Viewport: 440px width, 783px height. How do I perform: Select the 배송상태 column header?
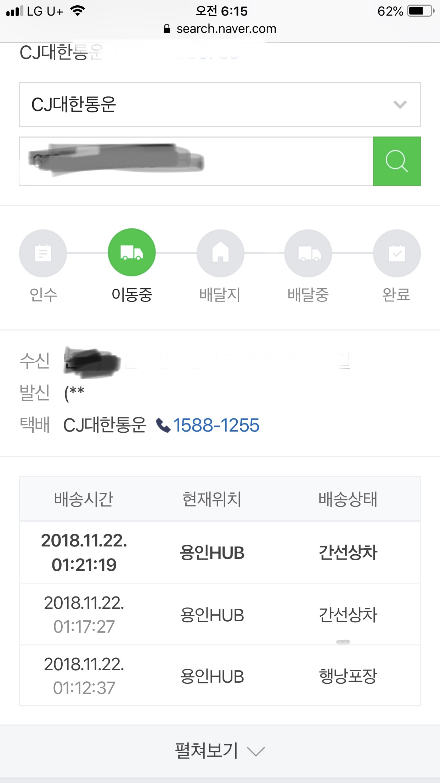click(x=348, y=499)
